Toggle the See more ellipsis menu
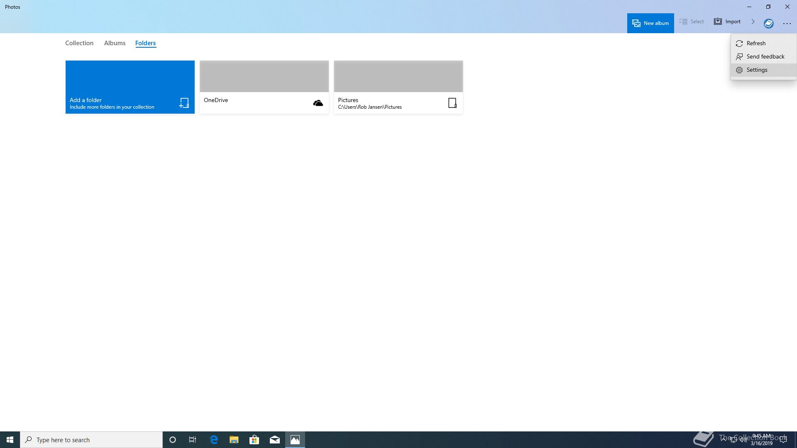 pyautogui.click(x=787, y=24)
